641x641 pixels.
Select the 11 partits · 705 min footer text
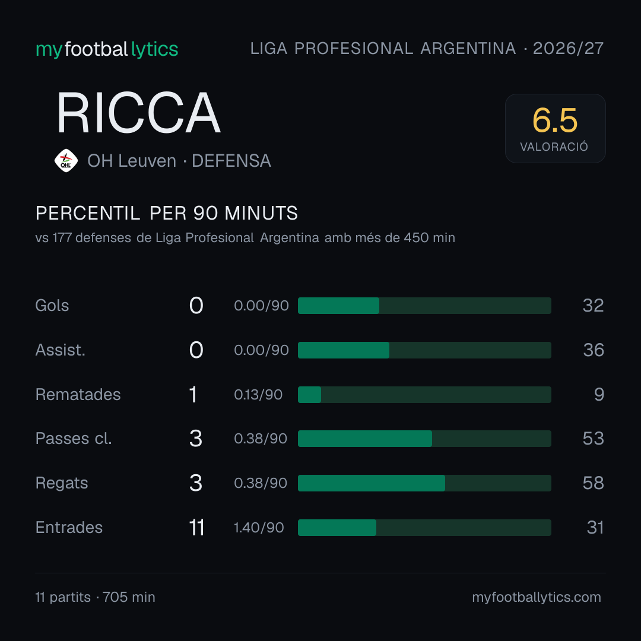point(95,597)
